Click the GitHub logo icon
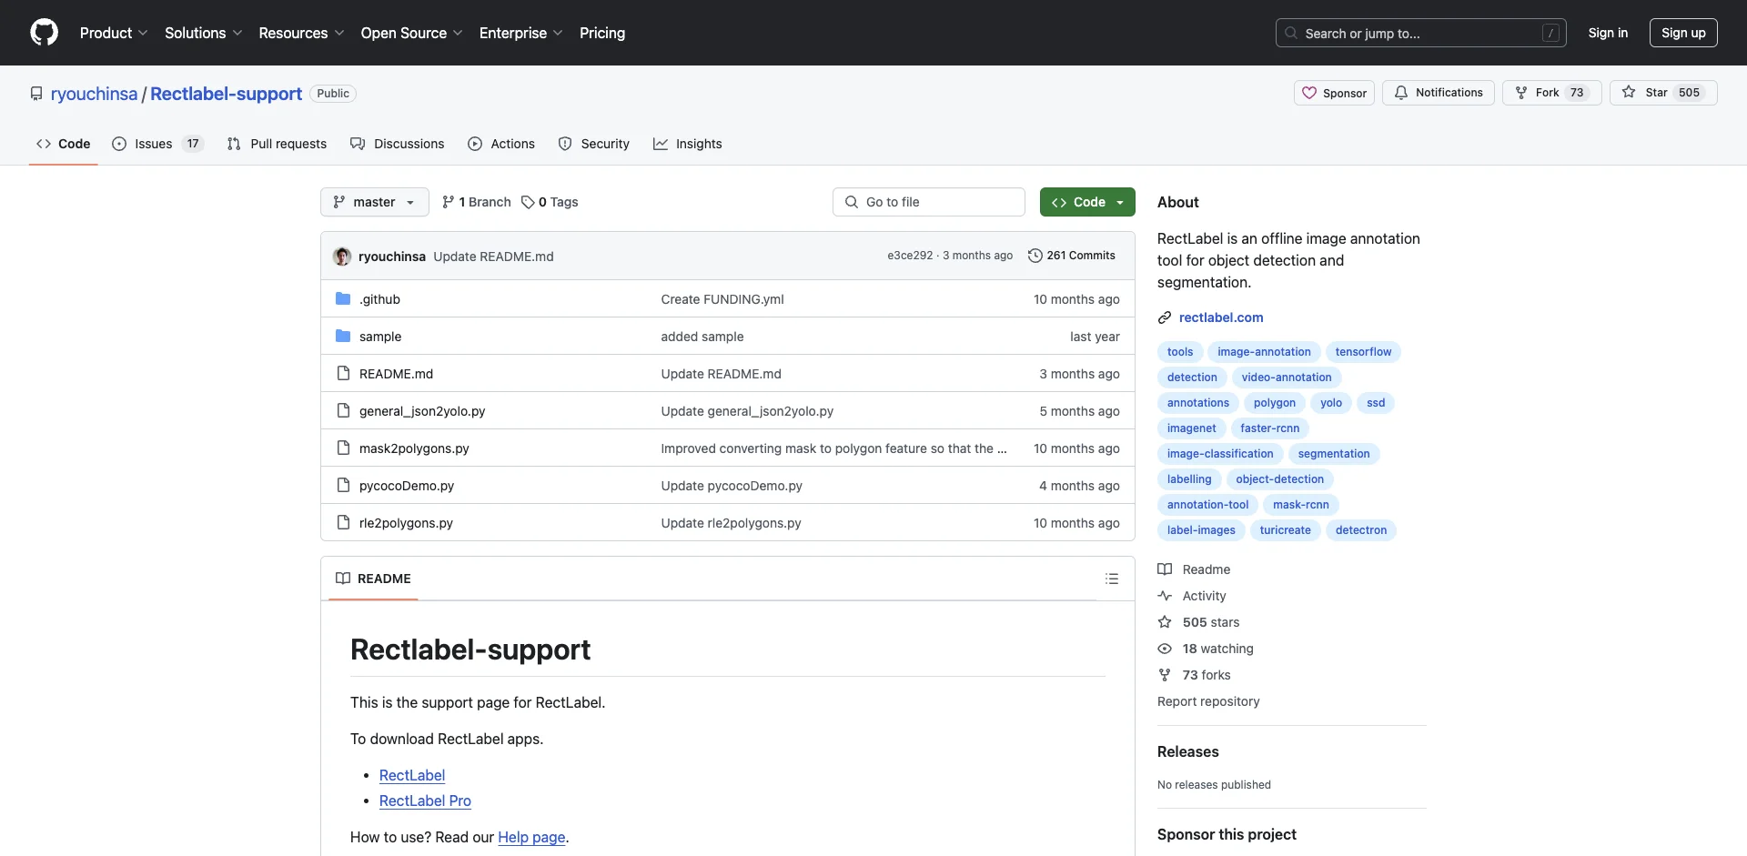This screenshot has height=856, width=1747. click(44, 33)
